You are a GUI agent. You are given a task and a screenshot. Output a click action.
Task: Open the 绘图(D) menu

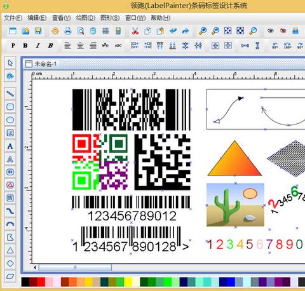point(86,18)
